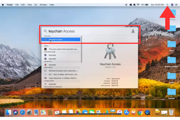This screenshot has height=120, width=180.
Task: Open the Wi-Fi status menu
Action: coord(138,5)
